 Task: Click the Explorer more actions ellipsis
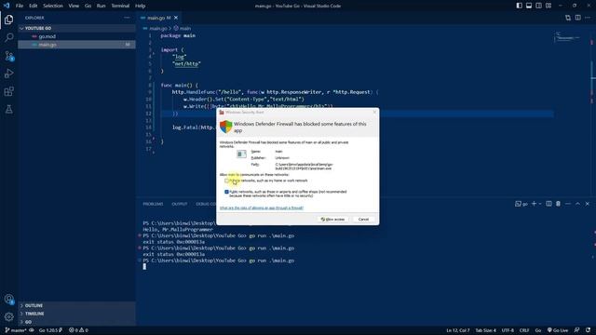(127, 18)
